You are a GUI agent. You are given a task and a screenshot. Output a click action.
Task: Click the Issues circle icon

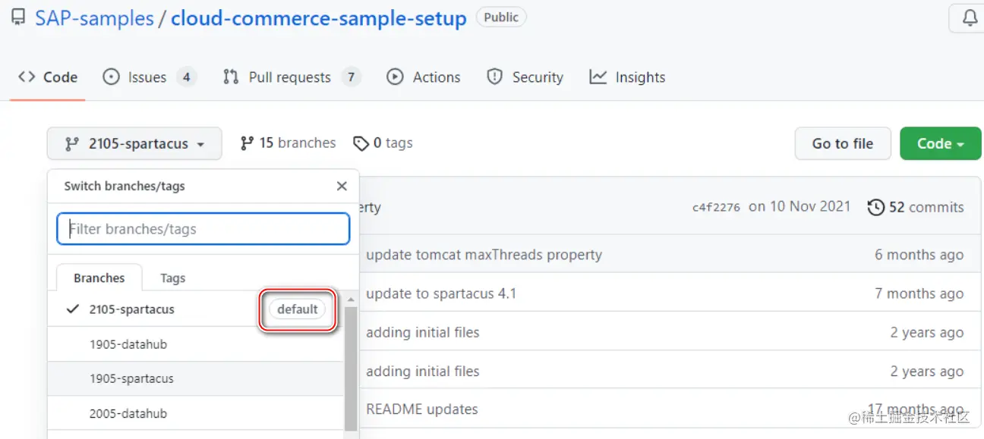112,77
